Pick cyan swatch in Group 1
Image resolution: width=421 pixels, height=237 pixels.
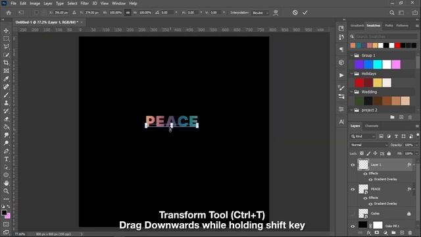(x=377, y=65)
